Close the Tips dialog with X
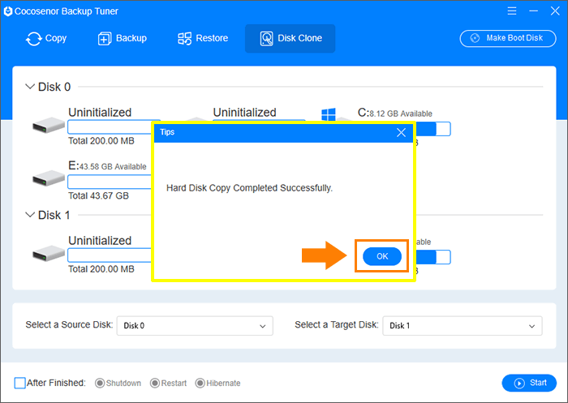568x403 pixels. click(x=401, y=132)
